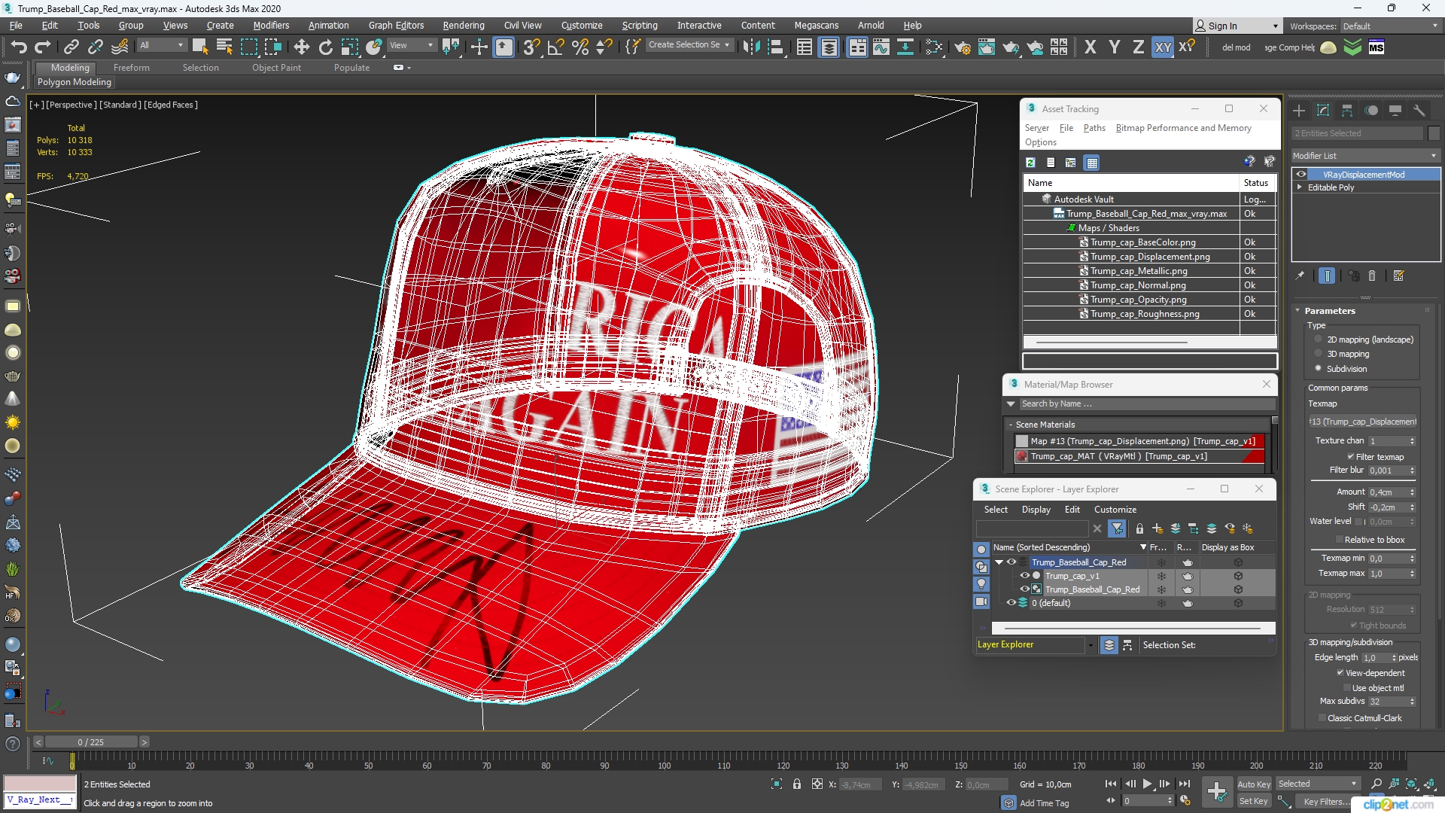Image resolution: width=1445 pixels, height=813 pixels.
Task: Click the del mod toolbar button
Action: [x=1236, y=47]
